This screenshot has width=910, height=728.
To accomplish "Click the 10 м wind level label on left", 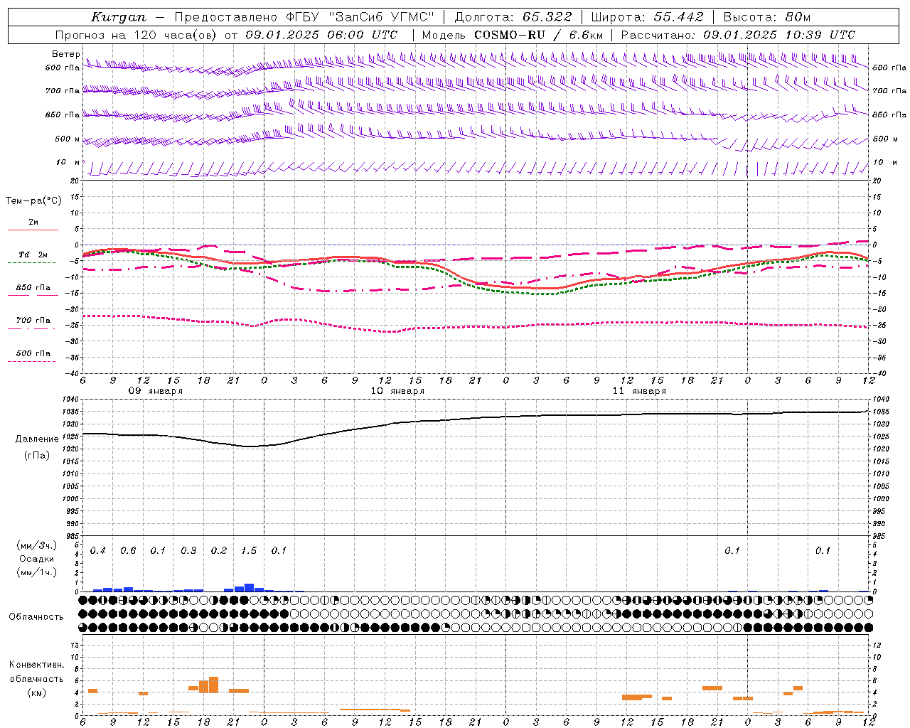I will [68, 163].
